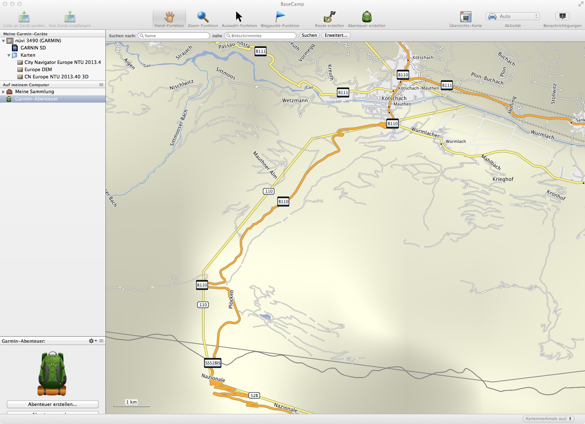585x424 pixels.
Task: Pick the Wegpunkt-Funktion flag tool
Action: point(280,17)
